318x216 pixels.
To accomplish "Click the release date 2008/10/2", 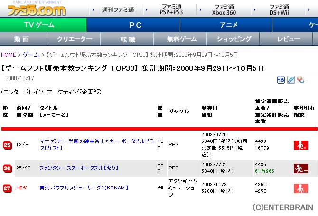I will point(214,184).
